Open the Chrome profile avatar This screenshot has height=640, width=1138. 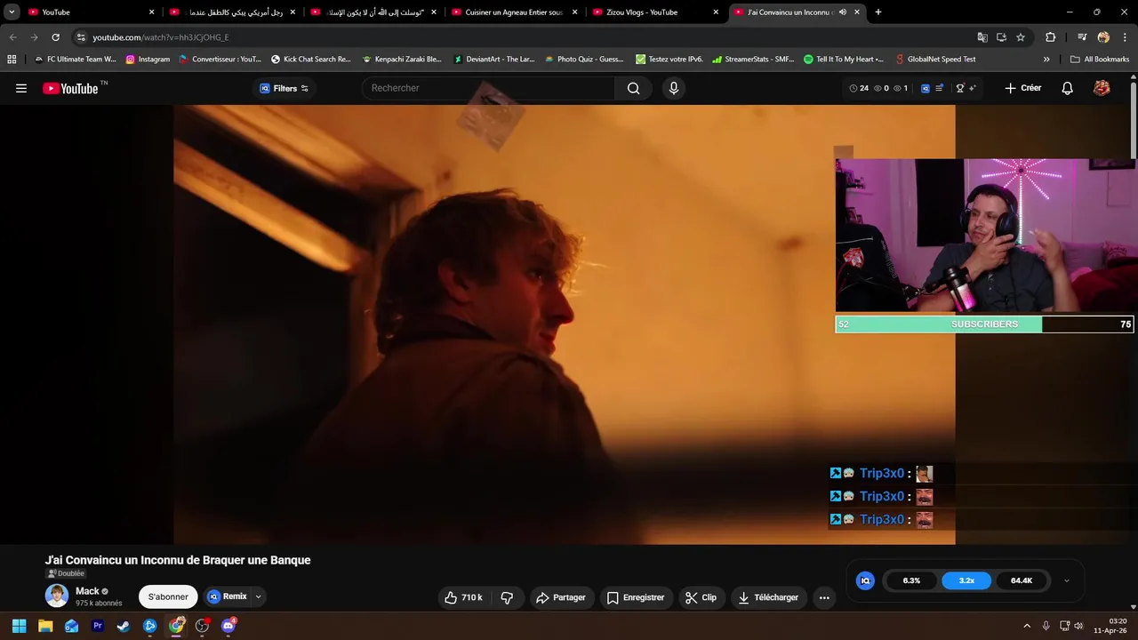pyautogui.click(x=1103, y=37)
